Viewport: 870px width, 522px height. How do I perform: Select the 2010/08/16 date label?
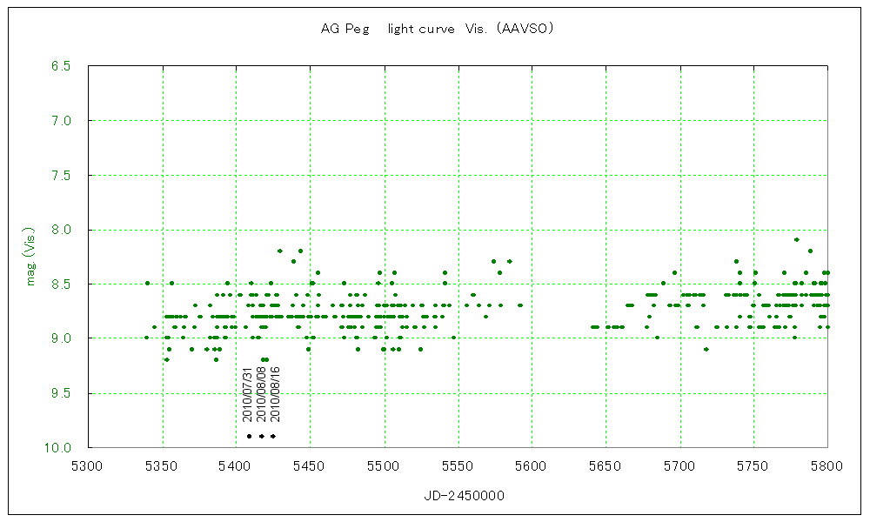pyautogui.click(x=274, y=394)
